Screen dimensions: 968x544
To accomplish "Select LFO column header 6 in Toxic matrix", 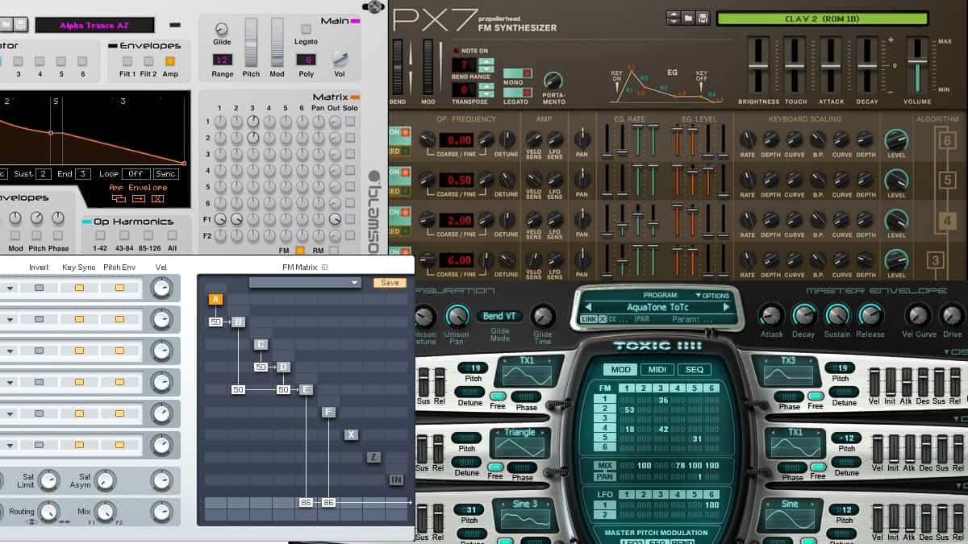I will tap(711, 495).
